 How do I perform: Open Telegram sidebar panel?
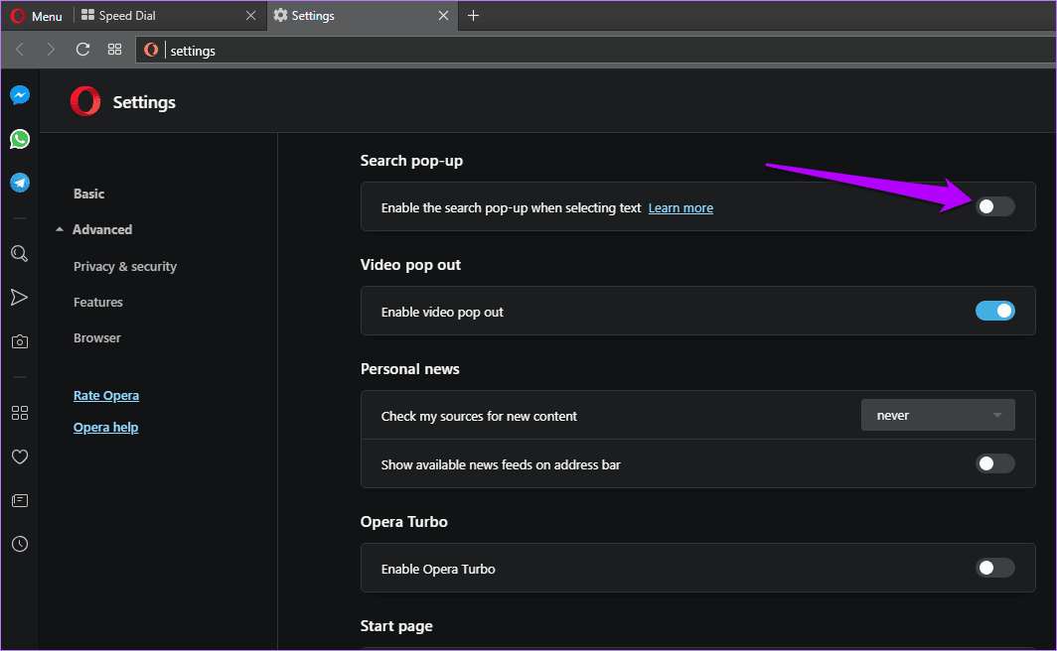pos(20,183)
